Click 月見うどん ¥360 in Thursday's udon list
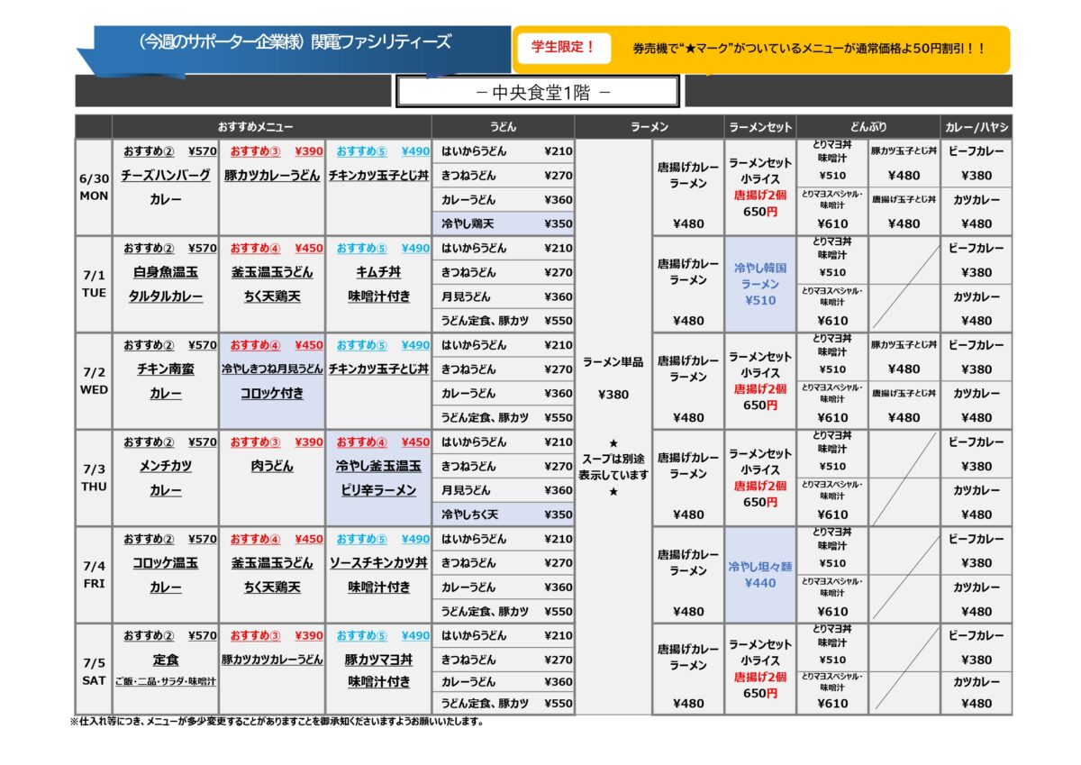The height and width of the screenshot is (765, 1081). 504,490
